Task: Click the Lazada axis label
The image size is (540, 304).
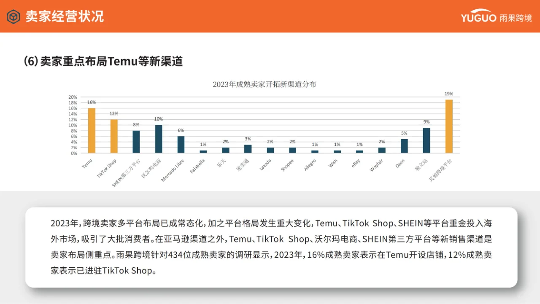Action: 265,165
